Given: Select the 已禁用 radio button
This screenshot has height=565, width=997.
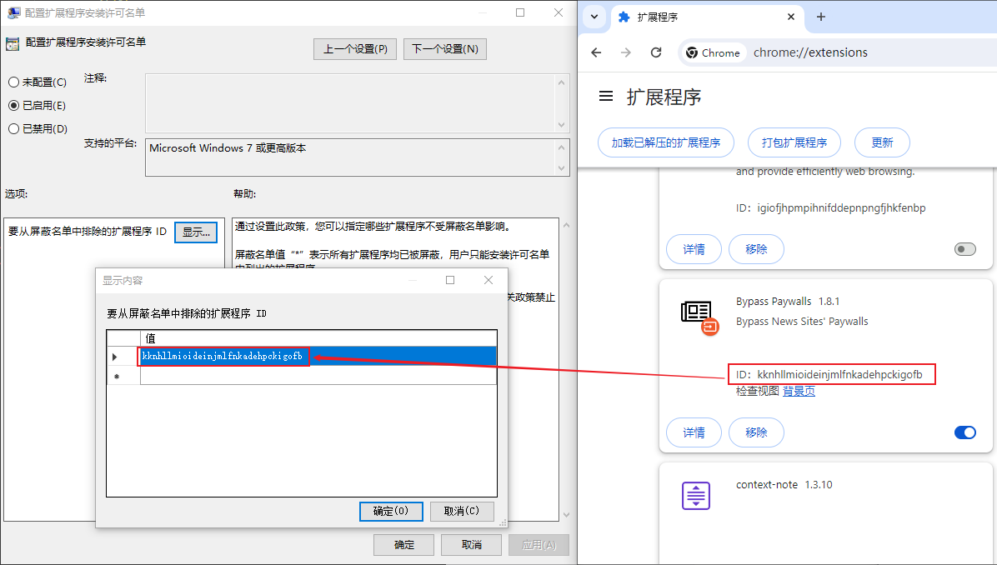Looking at the screenshot, I should [x=13, y=129].
